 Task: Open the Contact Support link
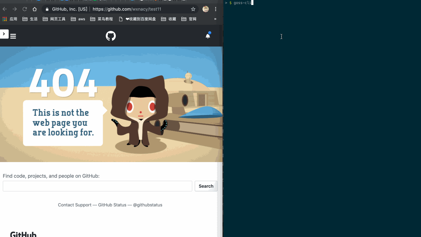(x=75, y=205)
